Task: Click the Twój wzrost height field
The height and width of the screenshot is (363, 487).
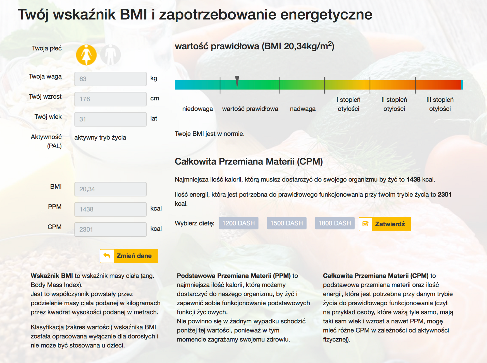Action: click(110, 99)
